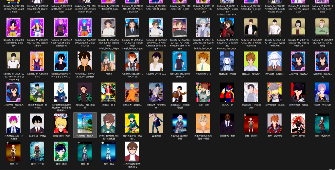The height and width of the screenshot is (170, 335).
Task: Open the goku_black(SSR) character card
Action: 61,28
